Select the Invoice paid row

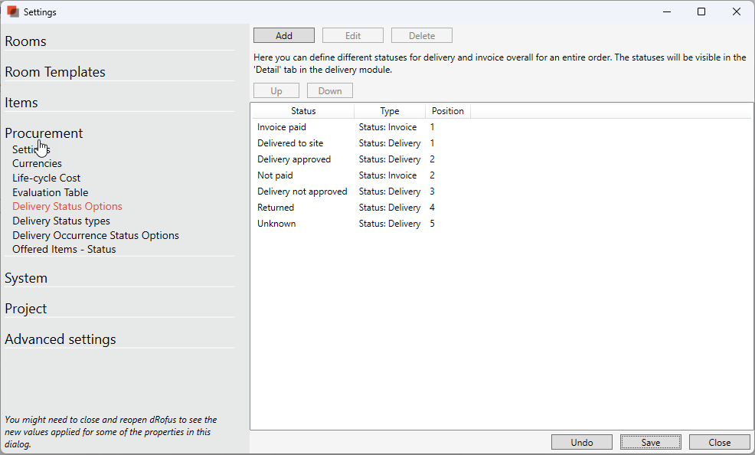[x=282, y=127]
